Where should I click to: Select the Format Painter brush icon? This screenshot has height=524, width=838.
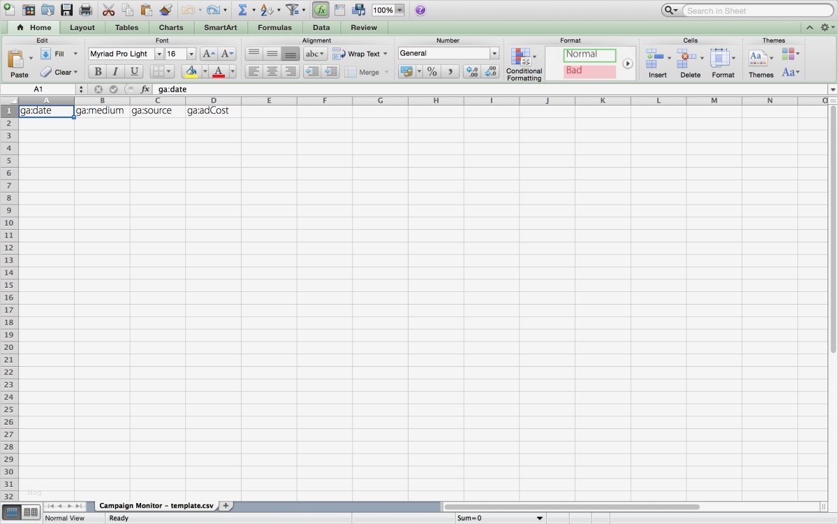click(x=165, y=10)
